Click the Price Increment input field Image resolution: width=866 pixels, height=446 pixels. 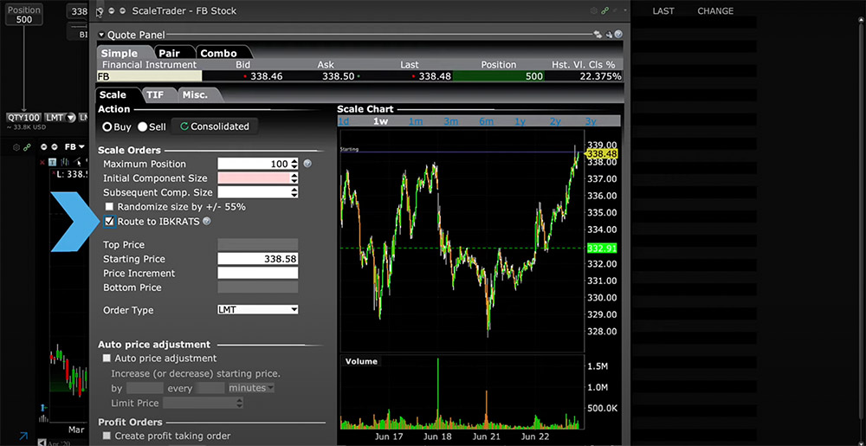[x=257, y=274]
